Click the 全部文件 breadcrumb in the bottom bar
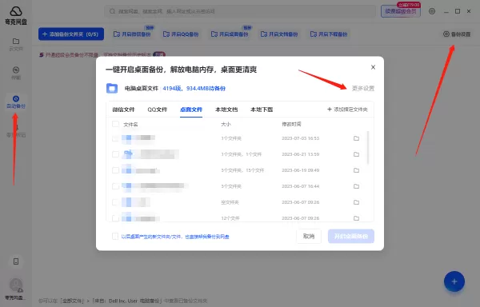 pyautogui.click(x=72, y=301)
